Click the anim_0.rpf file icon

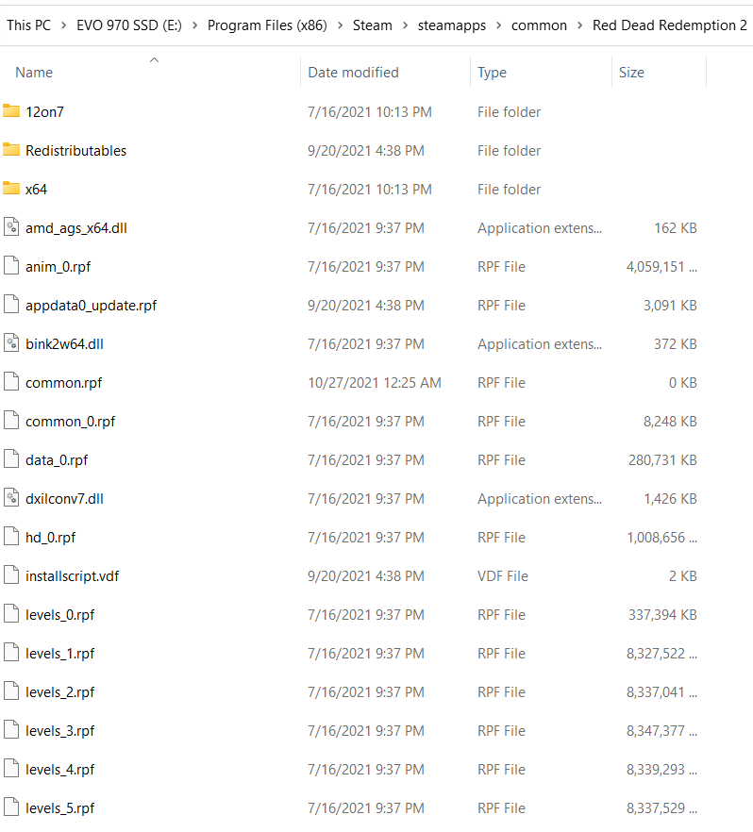coord(11,266)
